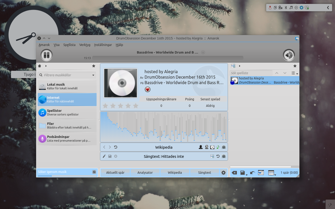Click the playlist bookmark star
This screenshot has width=335, height=209.
[x=295, y=66]
